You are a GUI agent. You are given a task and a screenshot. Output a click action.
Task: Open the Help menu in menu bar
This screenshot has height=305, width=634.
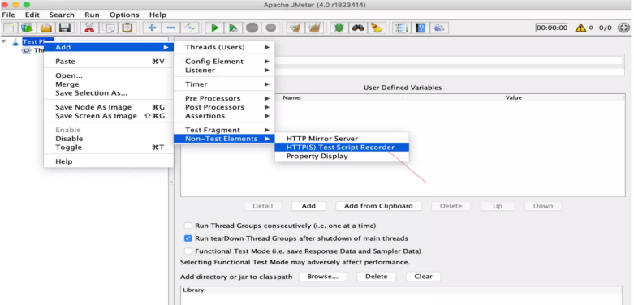pyautogui.click(x=157, y=15)
